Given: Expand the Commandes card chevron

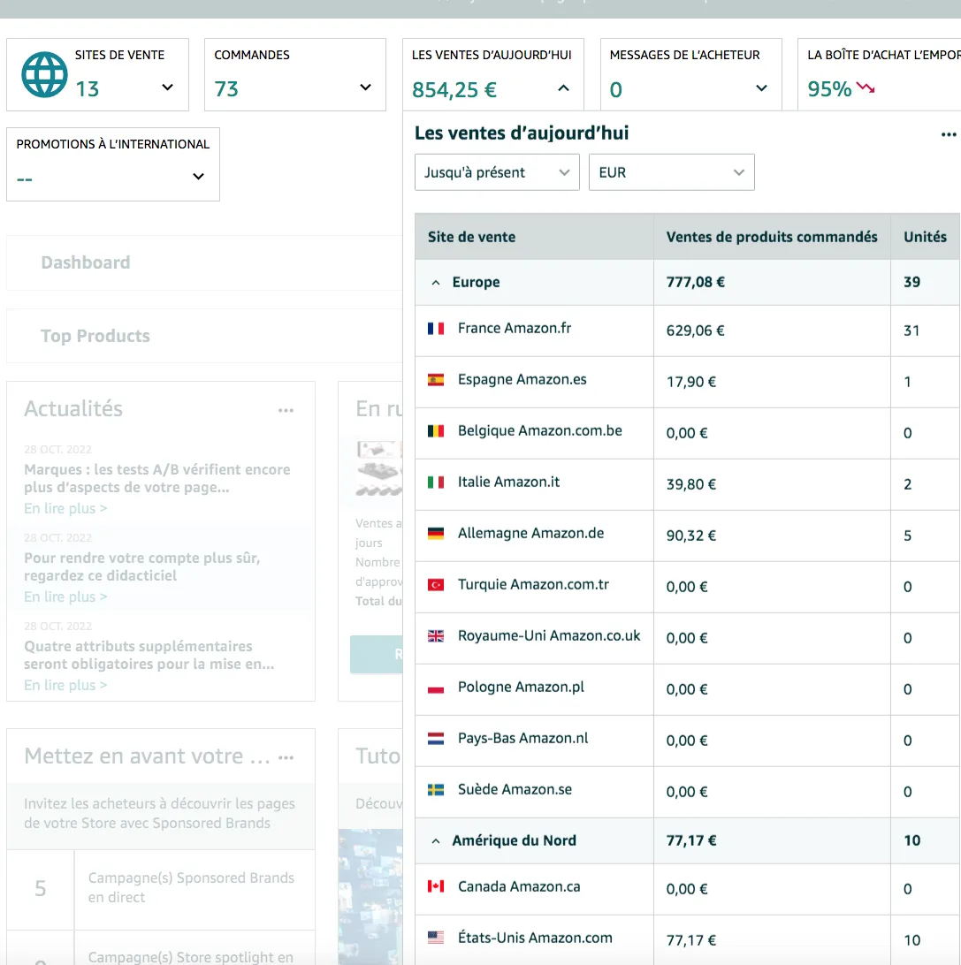Looking at the screenshot, I should [366, 87].
